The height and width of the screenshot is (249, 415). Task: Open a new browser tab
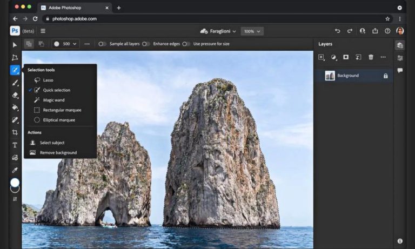click(119, 8)
